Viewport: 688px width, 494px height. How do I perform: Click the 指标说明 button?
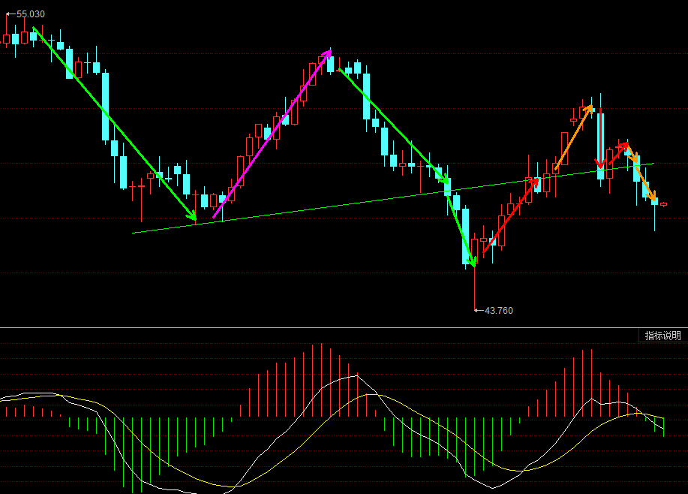pos(663,336)
